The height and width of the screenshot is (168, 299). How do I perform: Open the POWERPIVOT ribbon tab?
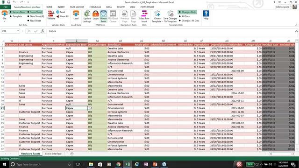coord(147,7)
